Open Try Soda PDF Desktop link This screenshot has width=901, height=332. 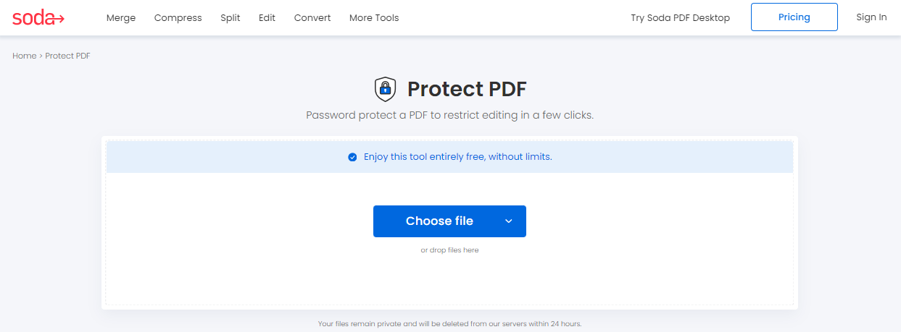tap(681, 17)
